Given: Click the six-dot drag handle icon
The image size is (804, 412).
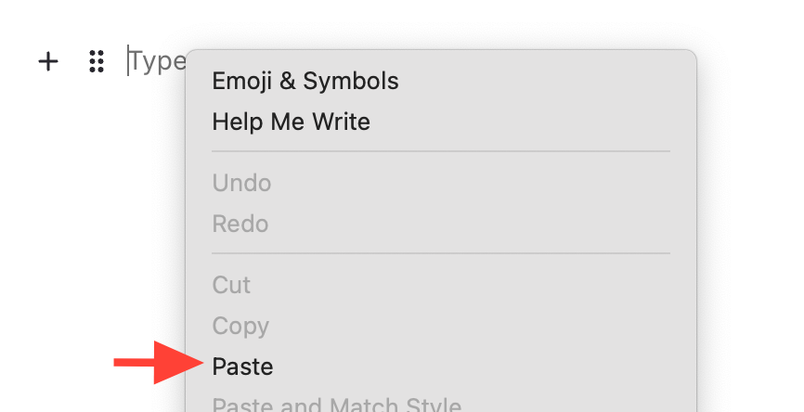Looking at the screenshot, I should click(96, 62).
